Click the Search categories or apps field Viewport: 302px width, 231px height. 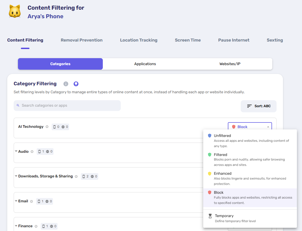pyautogui.click(x=67, y=106)
